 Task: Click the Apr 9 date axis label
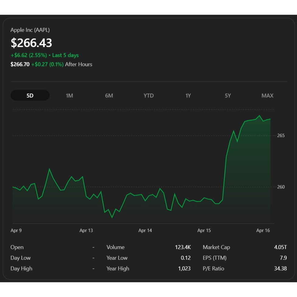[16, 230]
